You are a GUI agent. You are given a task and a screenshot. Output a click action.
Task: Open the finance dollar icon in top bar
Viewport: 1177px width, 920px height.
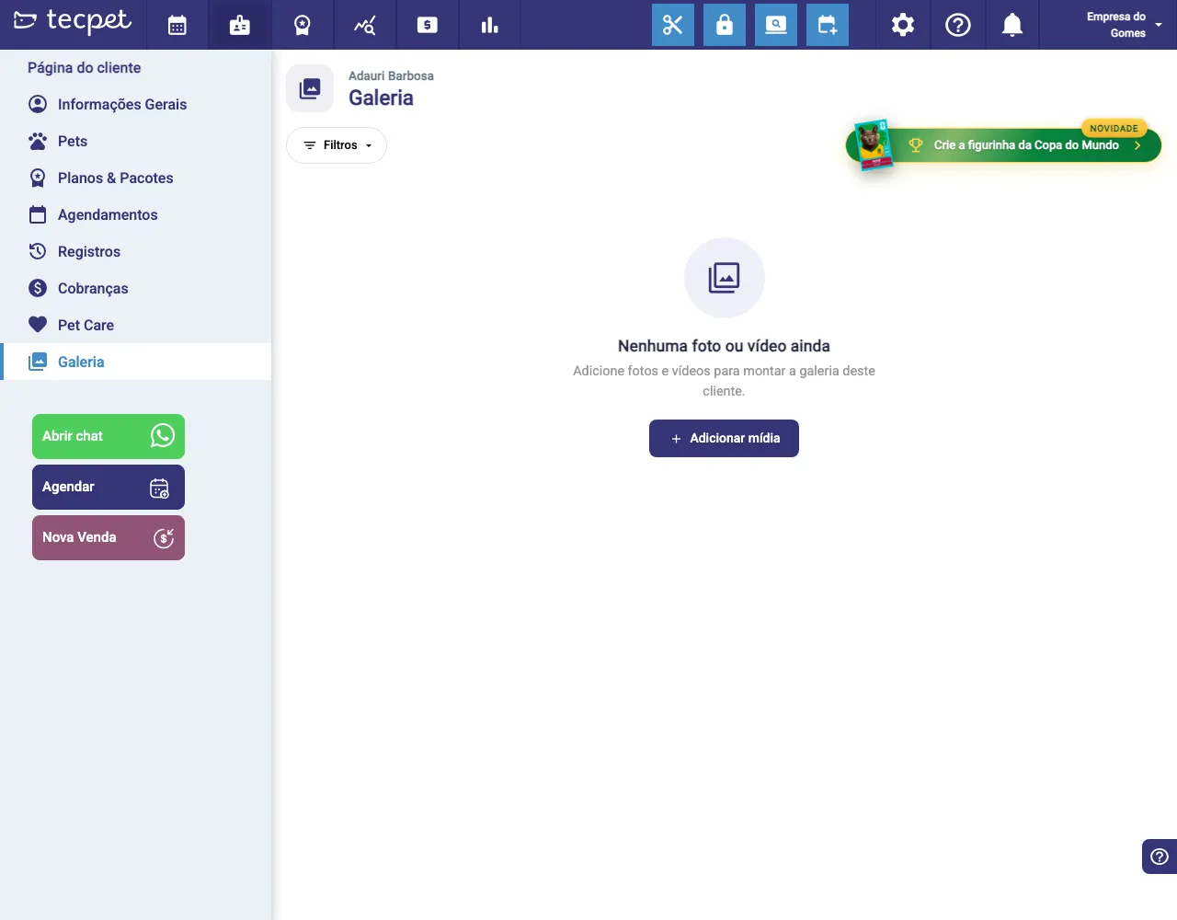(428, 25)
